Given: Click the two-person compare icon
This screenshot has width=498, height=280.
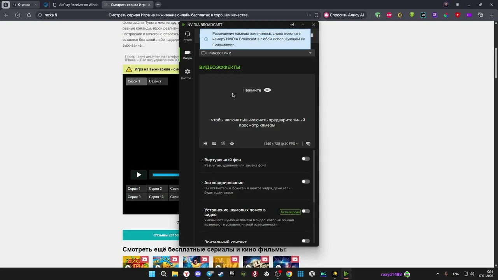Looking at the screenshot, I should pyautogui.click(x=214, y=143).
